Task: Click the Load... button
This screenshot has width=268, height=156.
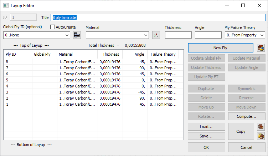Action: pyautogui.click(x=206, y=127)
